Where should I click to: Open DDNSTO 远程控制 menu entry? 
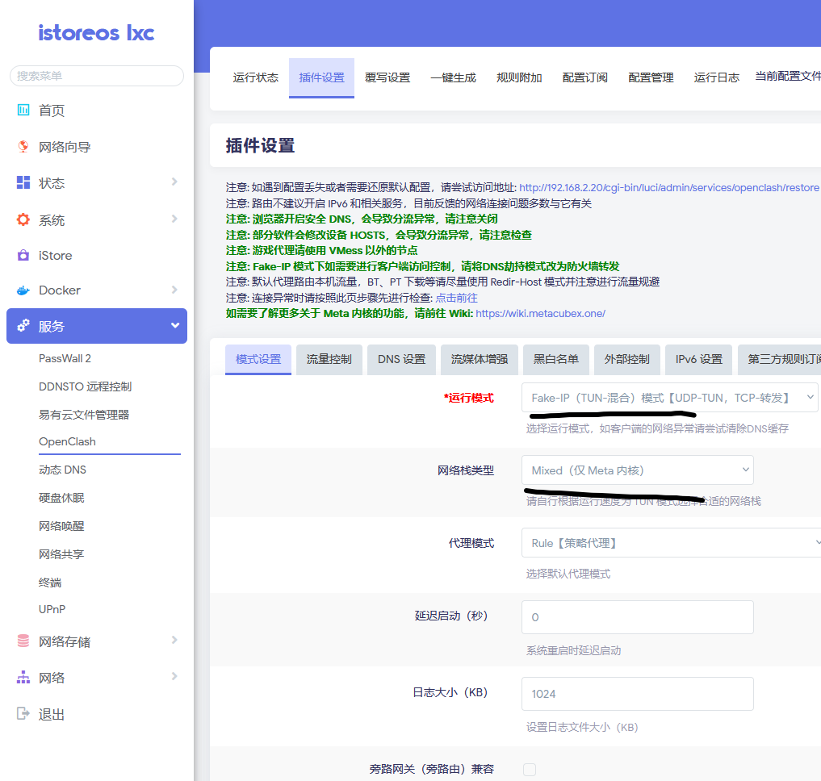coord(86,386)
